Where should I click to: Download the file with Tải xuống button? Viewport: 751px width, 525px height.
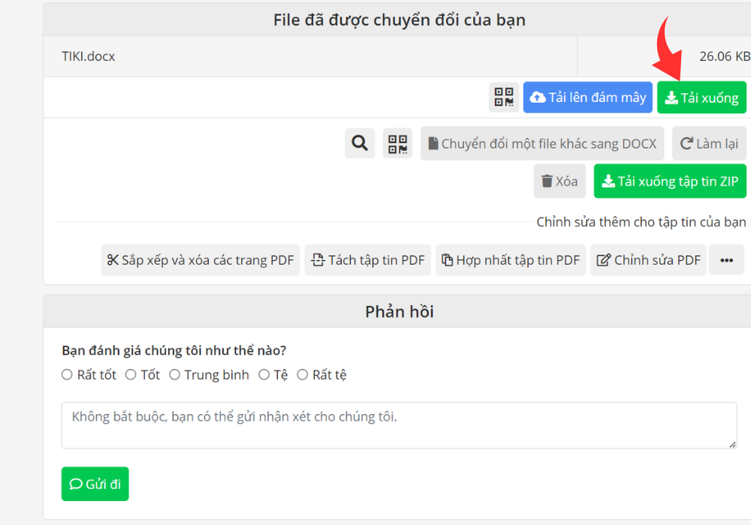(701, 97)
